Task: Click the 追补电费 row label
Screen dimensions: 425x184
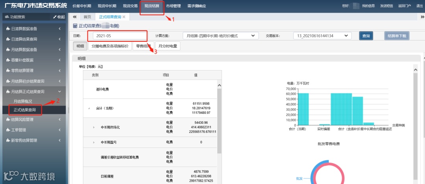Action: coord(102,89)
